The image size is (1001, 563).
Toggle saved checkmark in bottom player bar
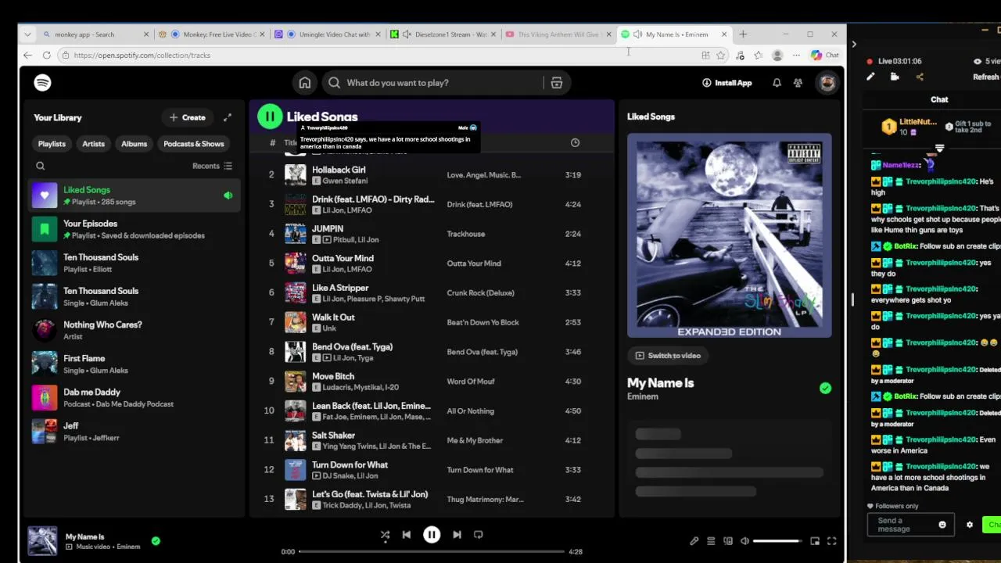tap(156, 540)
